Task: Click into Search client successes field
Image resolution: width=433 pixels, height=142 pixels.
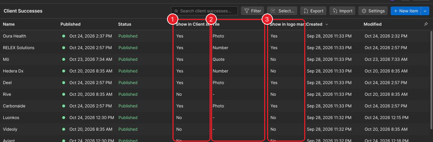Action: tap(204, 11)
